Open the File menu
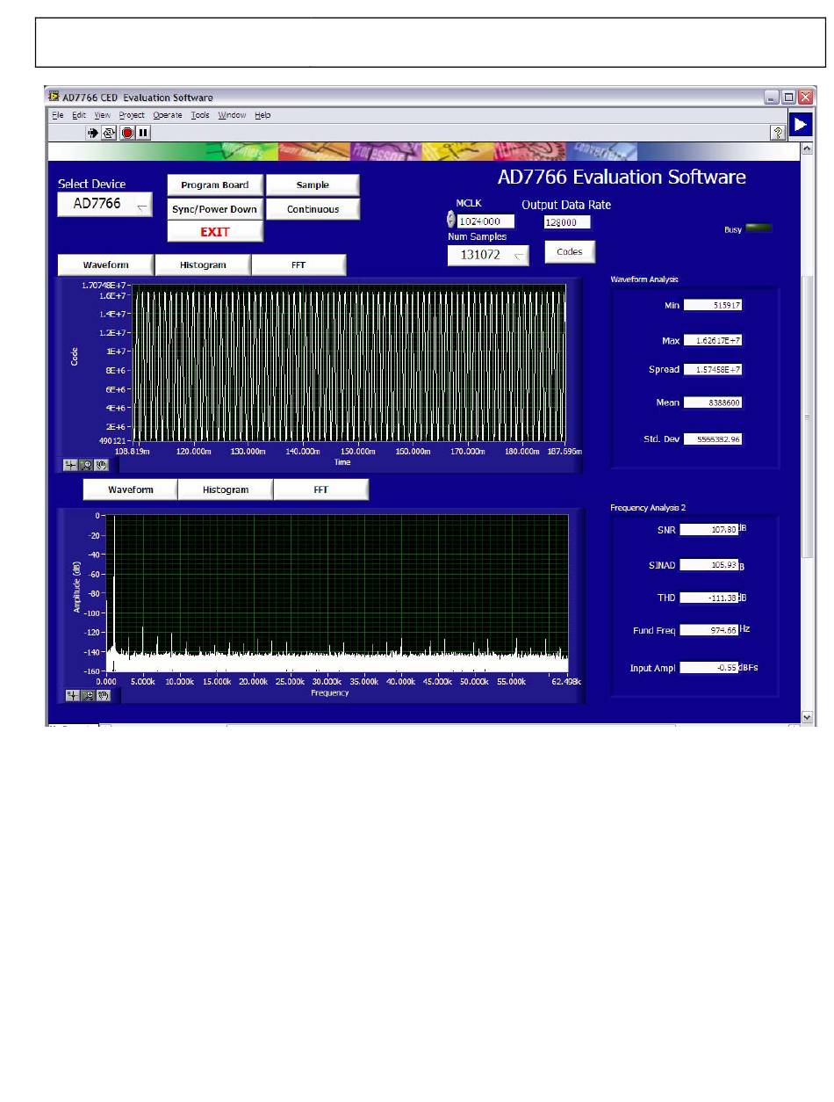Screen dimensions: 834x1102 (57, 115)
